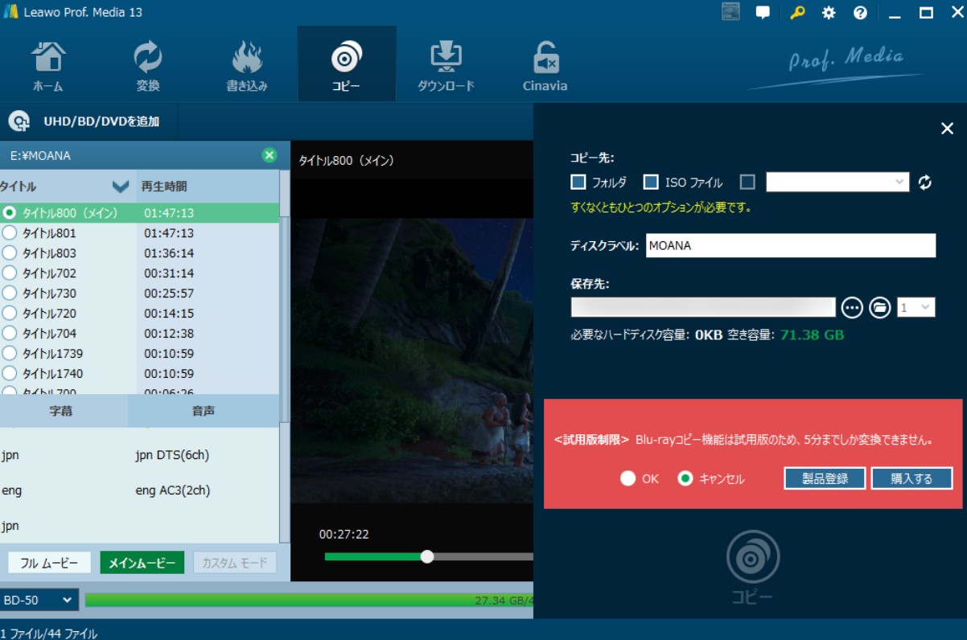
Task: Select the コピー copy module tab
Action: click(x=346, y=65)
